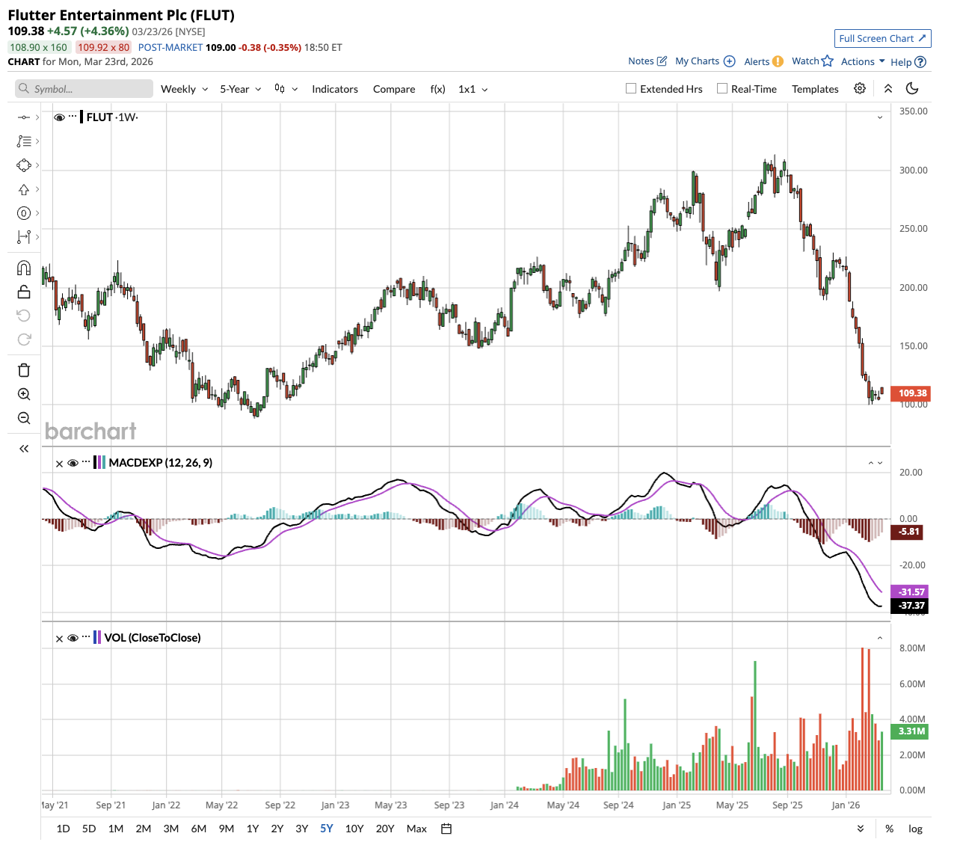Open the date range calendar picker
Viewport: 963px width, 851px height.
coord(446,829)
